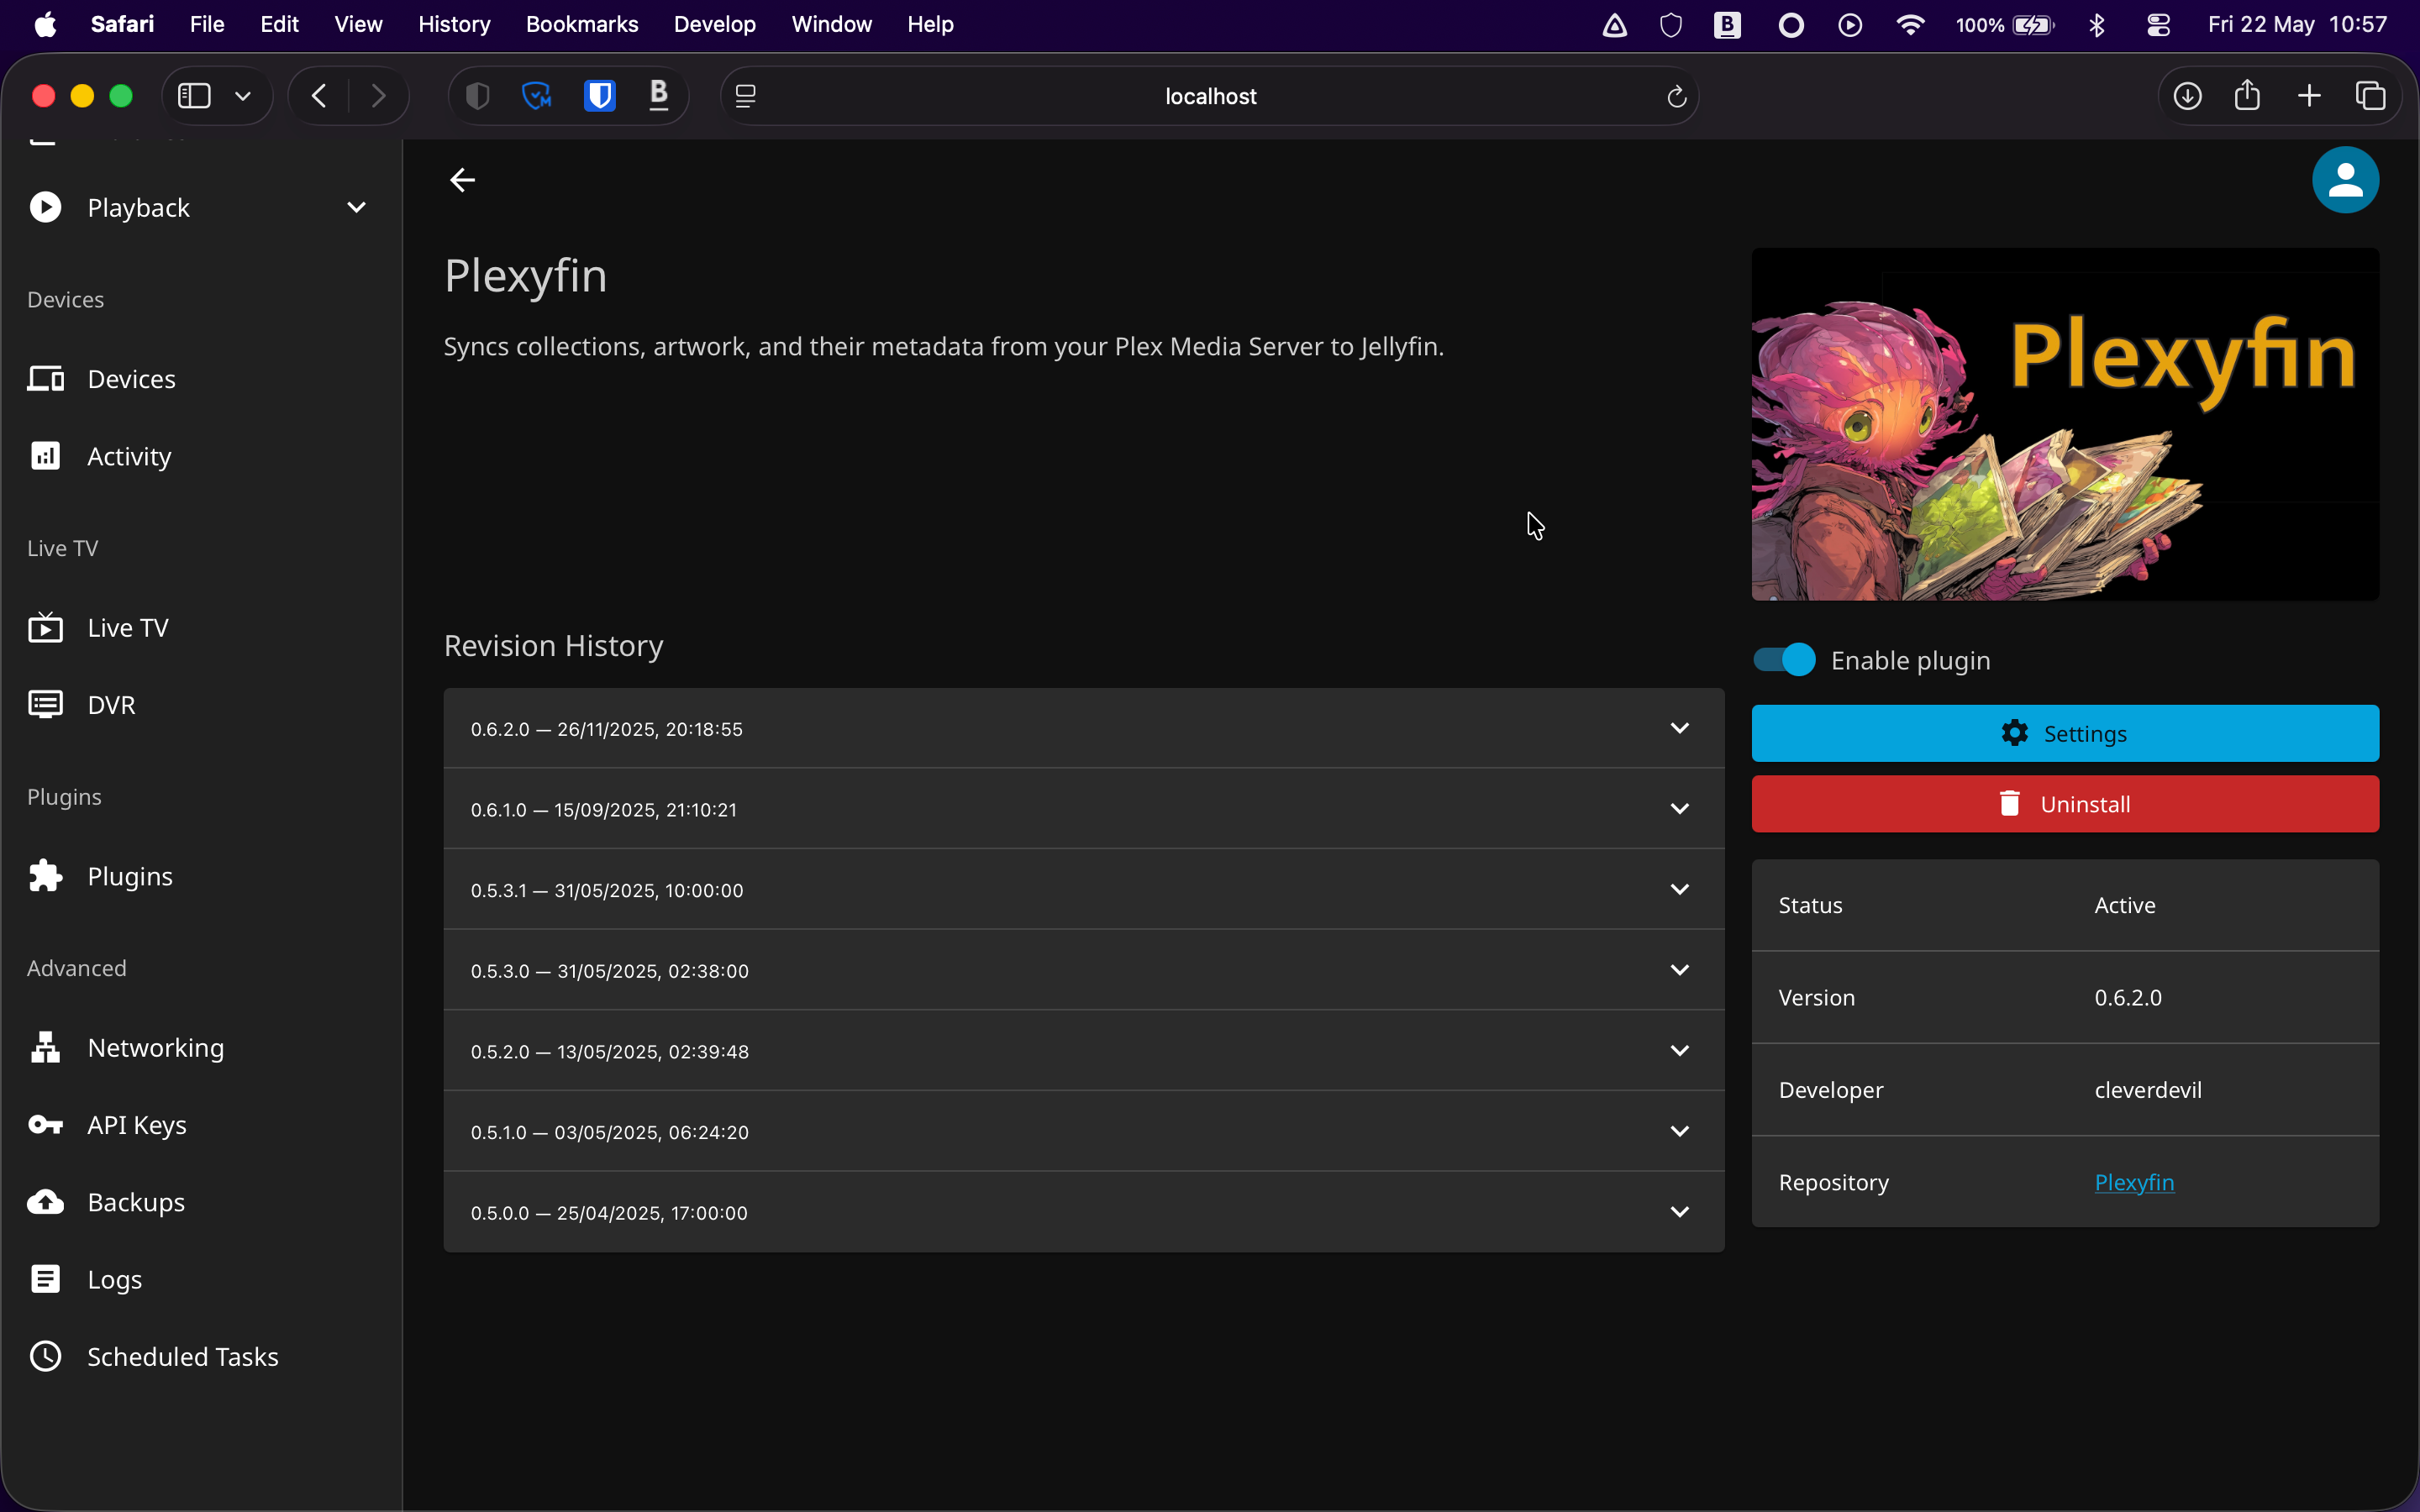Click the Plexyfin plugin artwork image
Viewport: 2420px width, 1512px height.
pyautogui.click(x=2065, y=424)
